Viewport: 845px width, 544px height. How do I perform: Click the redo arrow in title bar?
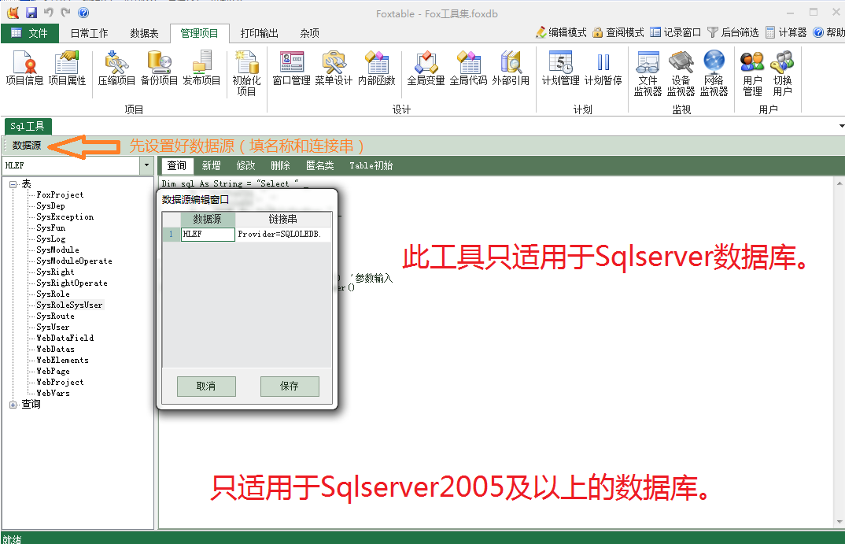[x=66, y=13]
